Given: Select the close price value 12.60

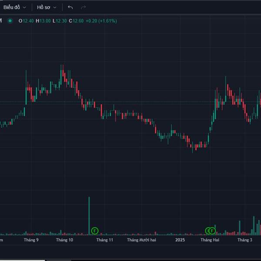Looking at the screenshot, I should [x=78, y=21].
